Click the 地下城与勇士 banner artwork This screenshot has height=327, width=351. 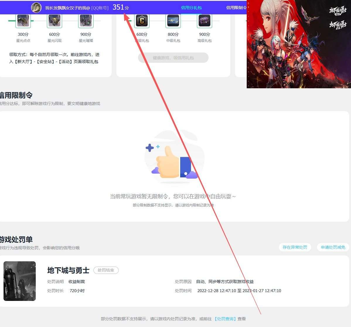click(299, 44)
